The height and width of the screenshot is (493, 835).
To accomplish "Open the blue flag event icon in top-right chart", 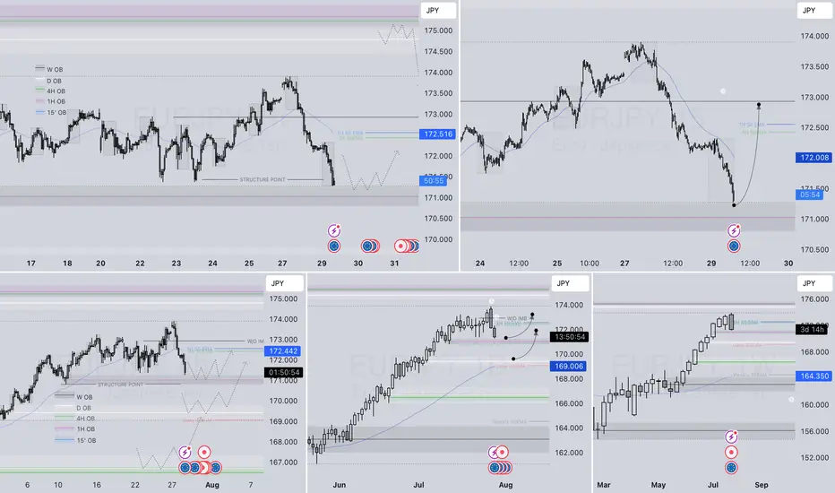I will click(x=734, y=246).
